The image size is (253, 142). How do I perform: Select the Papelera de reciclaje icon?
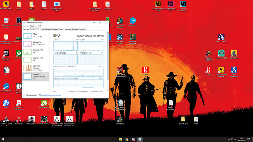[6, 23]
